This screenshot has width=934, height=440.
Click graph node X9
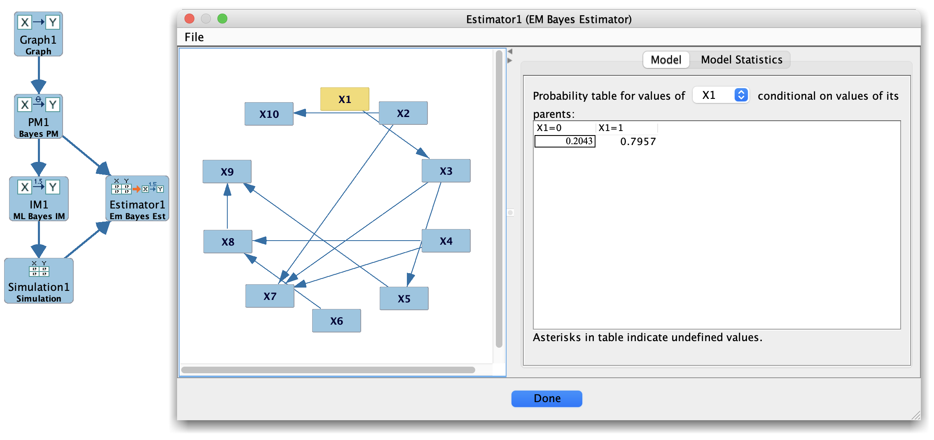pyautogui.click(x=227, y=172)
